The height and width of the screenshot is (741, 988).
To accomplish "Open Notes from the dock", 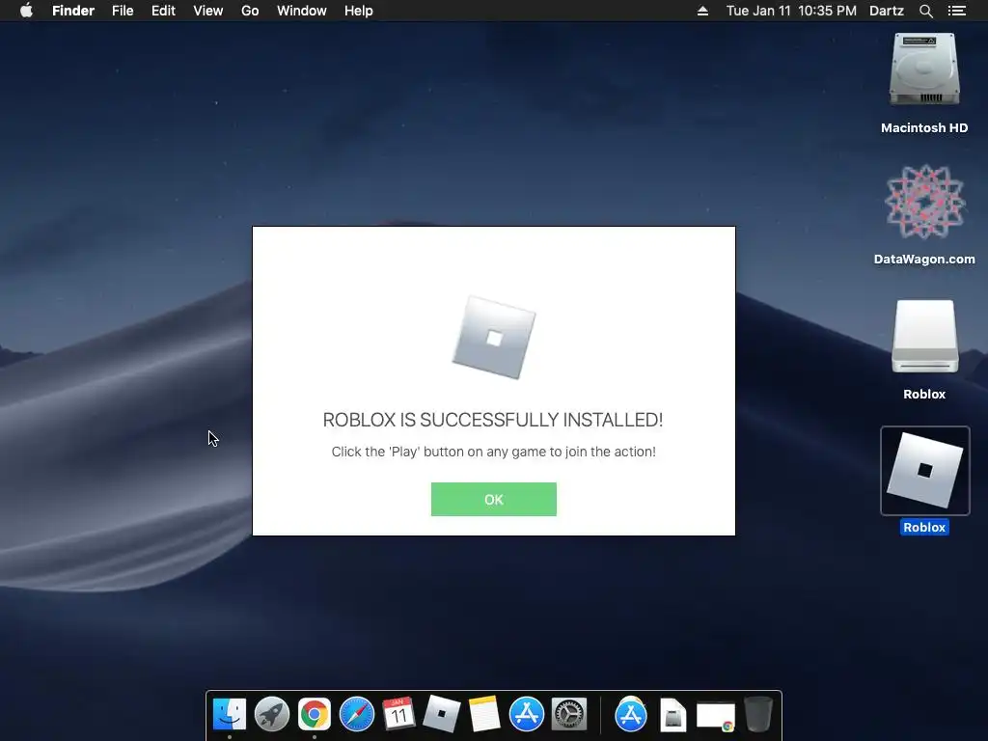I will (484, 715).
